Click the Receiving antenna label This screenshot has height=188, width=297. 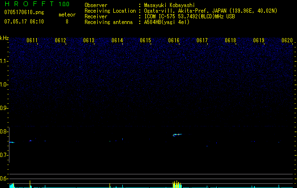pos(109,22)
